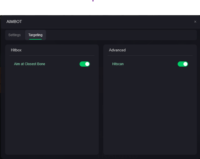The width and height of the screenshot is (200, 159).
Task: Turn off the Hitscan toggle
Action: coord(183,64)
